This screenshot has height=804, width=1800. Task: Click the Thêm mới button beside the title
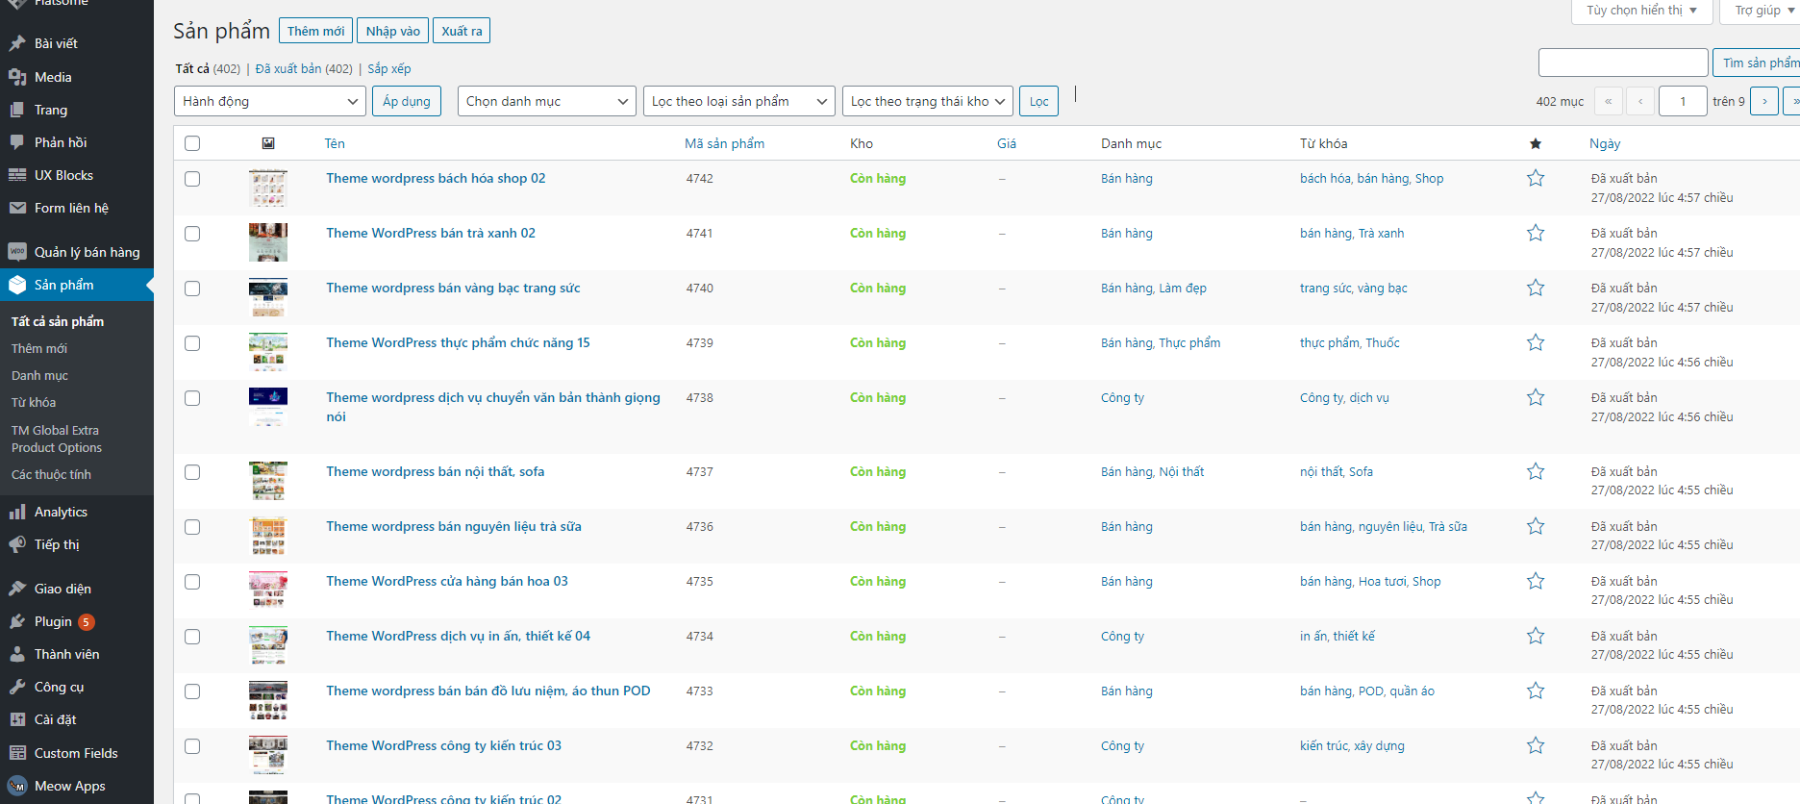315,31
